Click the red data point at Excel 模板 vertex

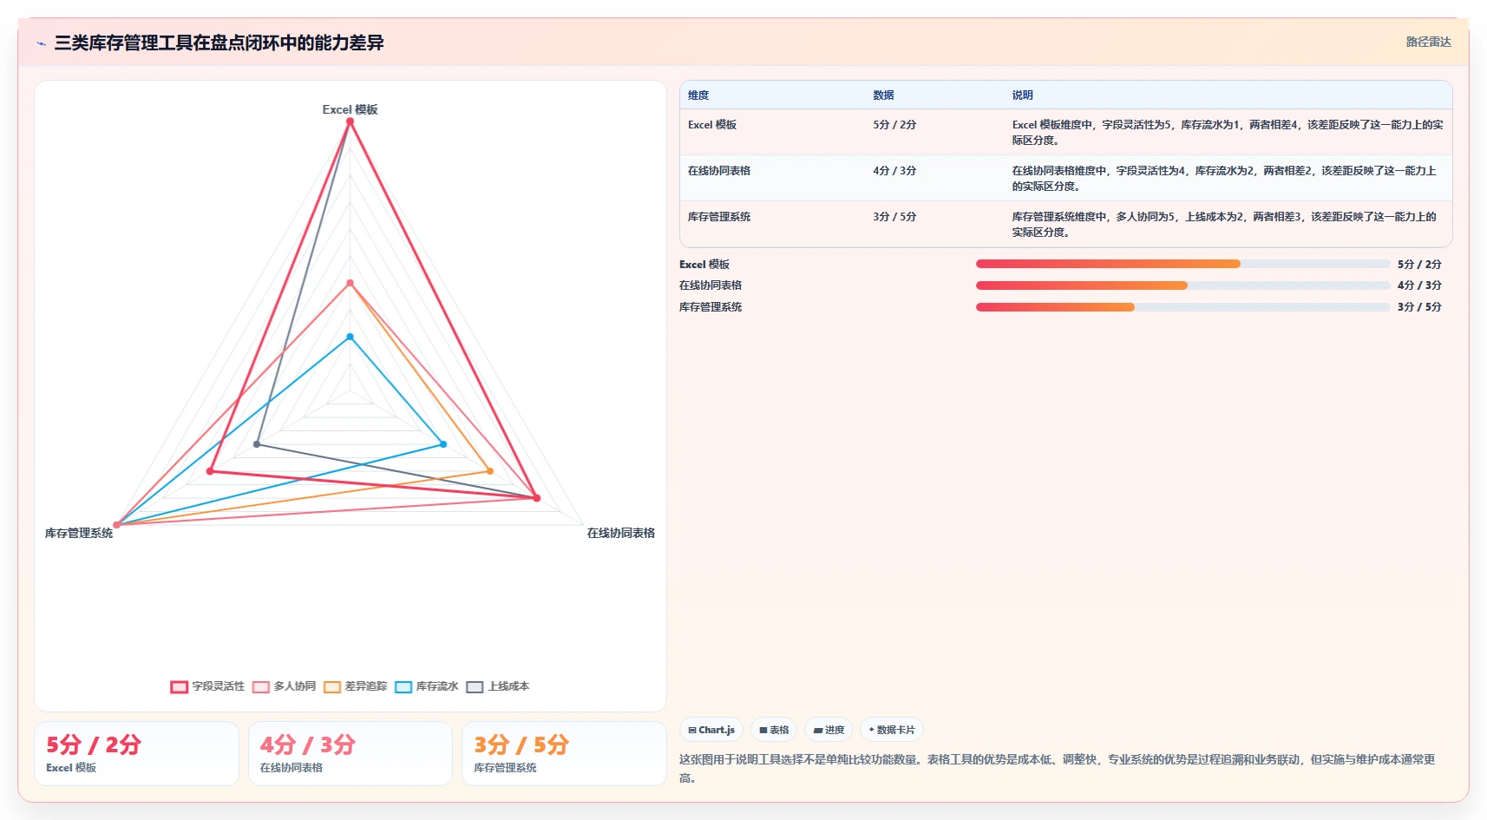click(350, 121)
